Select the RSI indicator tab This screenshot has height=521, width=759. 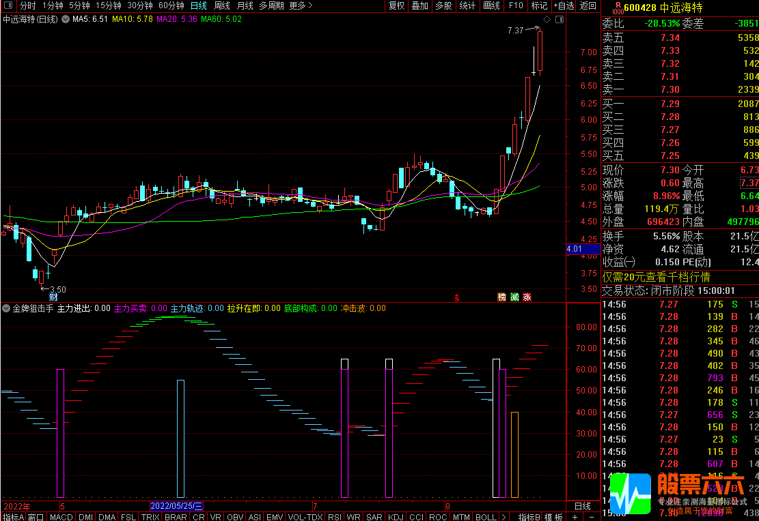coord(335,517)
